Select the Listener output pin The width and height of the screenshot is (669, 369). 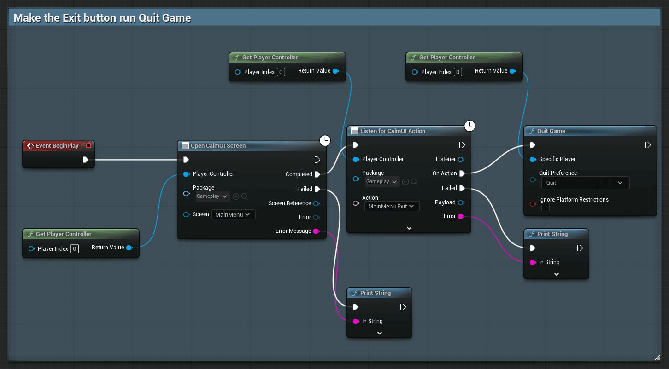(461, 159)
